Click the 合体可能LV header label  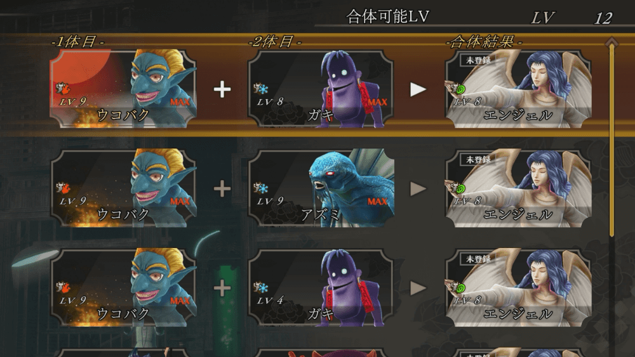(x=387, y=16)
